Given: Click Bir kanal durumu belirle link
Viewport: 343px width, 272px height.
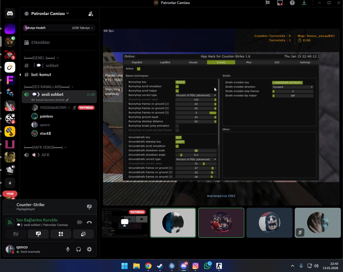Looking at the screenshot, I should 48,100.
